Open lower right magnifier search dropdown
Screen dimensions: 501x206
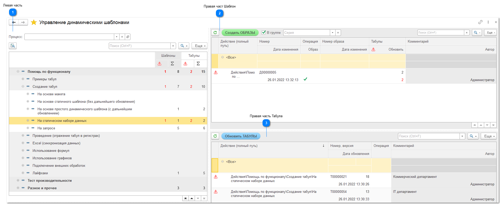point(473,136)
